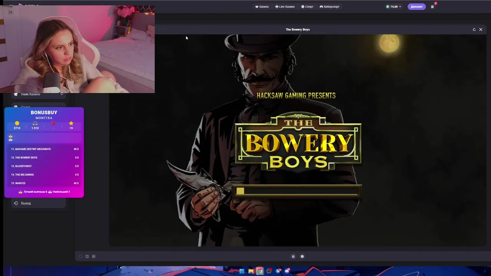This screenshot has height=276, width=491.
Task: Open the Live Казино tab
Action: click(285, 7)
